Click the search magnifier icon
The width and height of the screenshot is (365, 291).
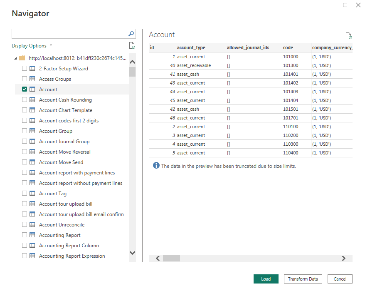131,34
